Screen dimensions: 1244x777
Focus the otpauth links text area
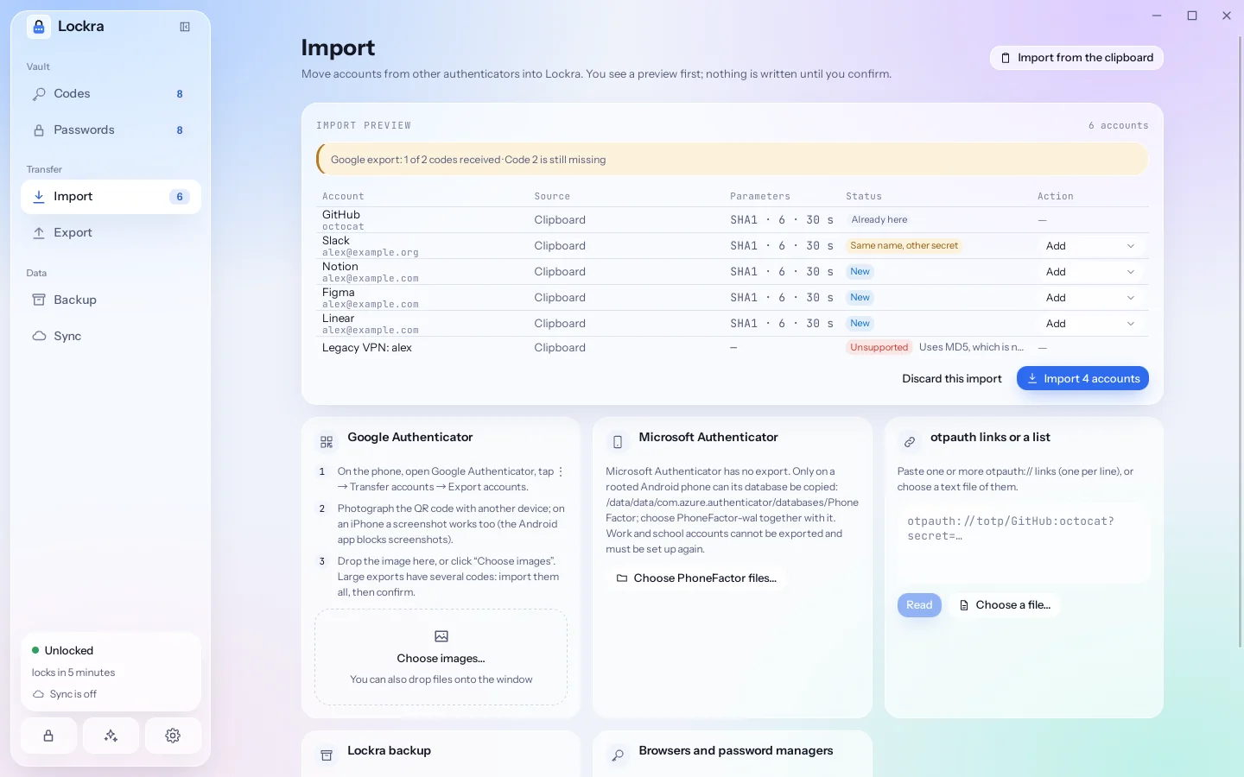[x=1024, y=545]
